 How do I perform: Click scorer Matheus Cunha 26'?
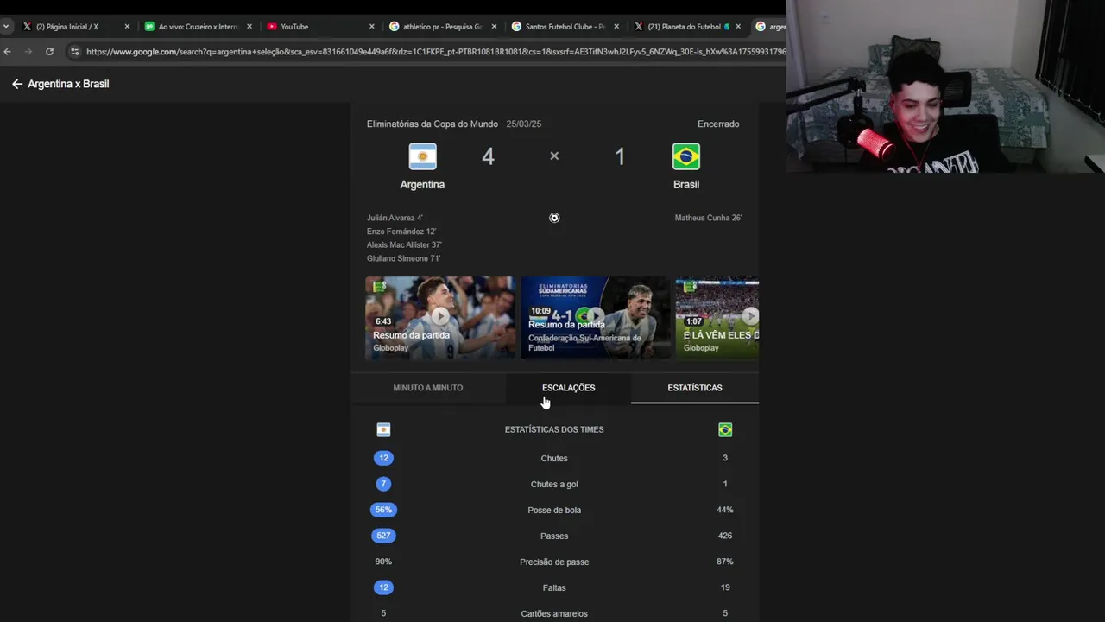point(708,218)
